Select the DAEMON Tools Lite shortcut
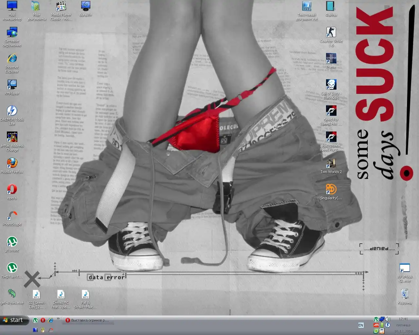This screenshot has width=419, height=335. 12,111
